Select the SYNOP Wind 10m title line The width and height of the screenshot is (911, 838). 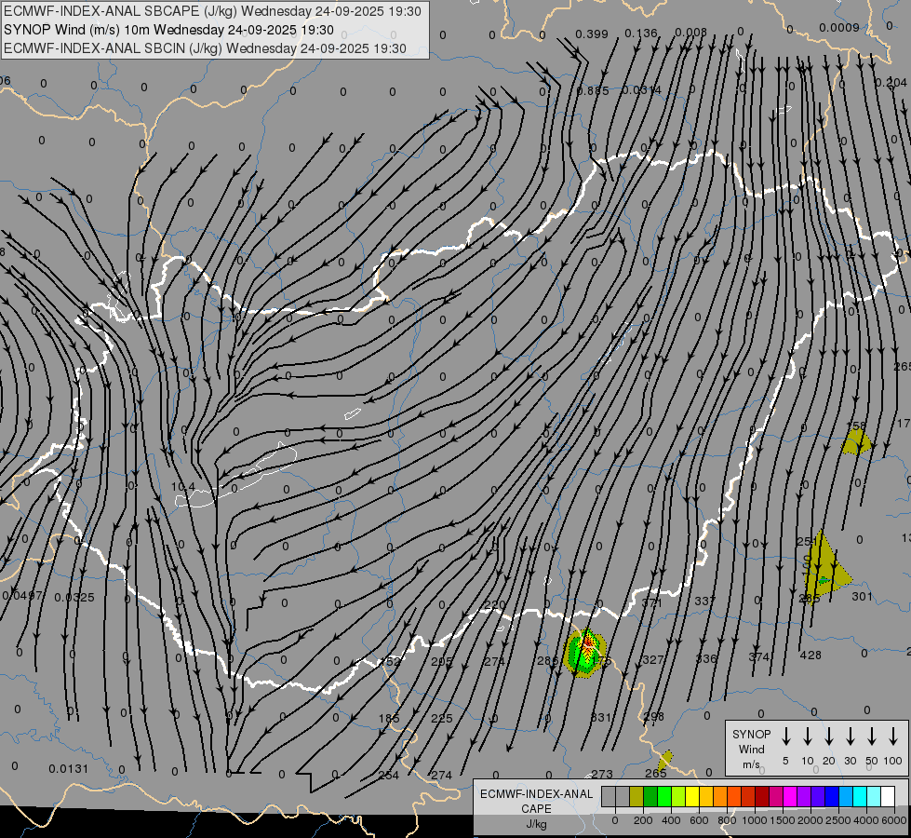point(168,30)
